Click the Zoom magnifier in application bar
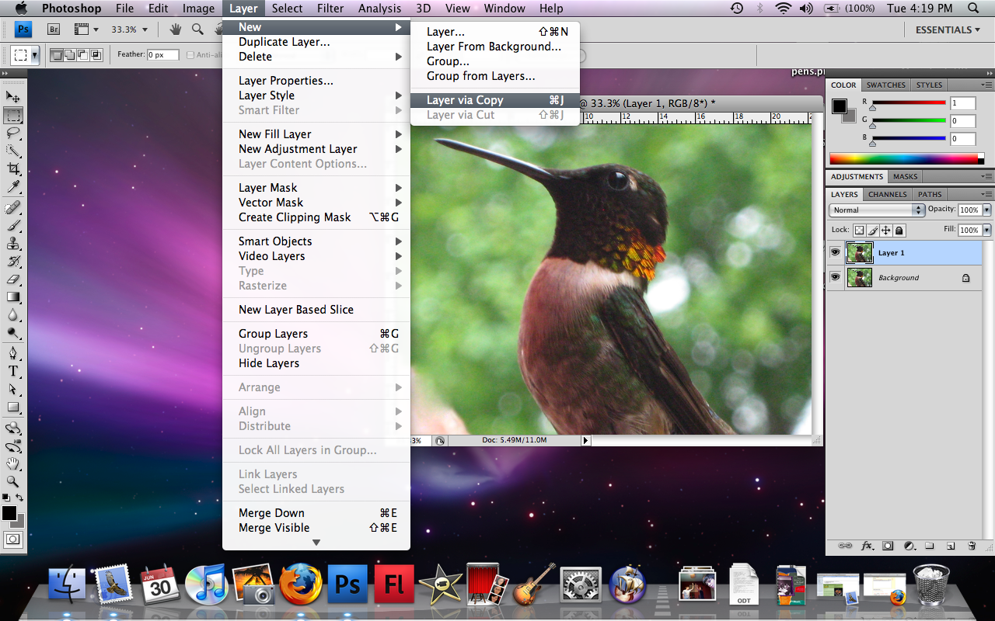 click(197, 29)
